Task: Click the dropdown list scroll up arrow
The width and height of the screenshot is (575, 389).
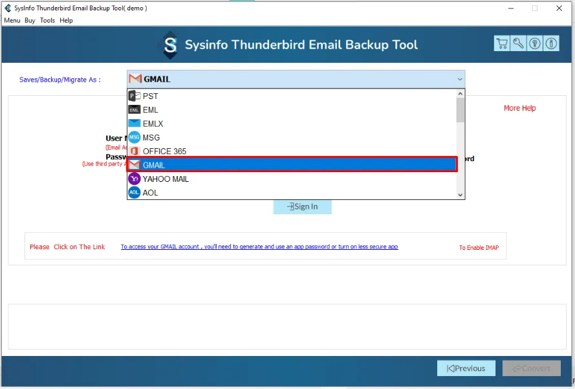Action: tap(461, 94)
